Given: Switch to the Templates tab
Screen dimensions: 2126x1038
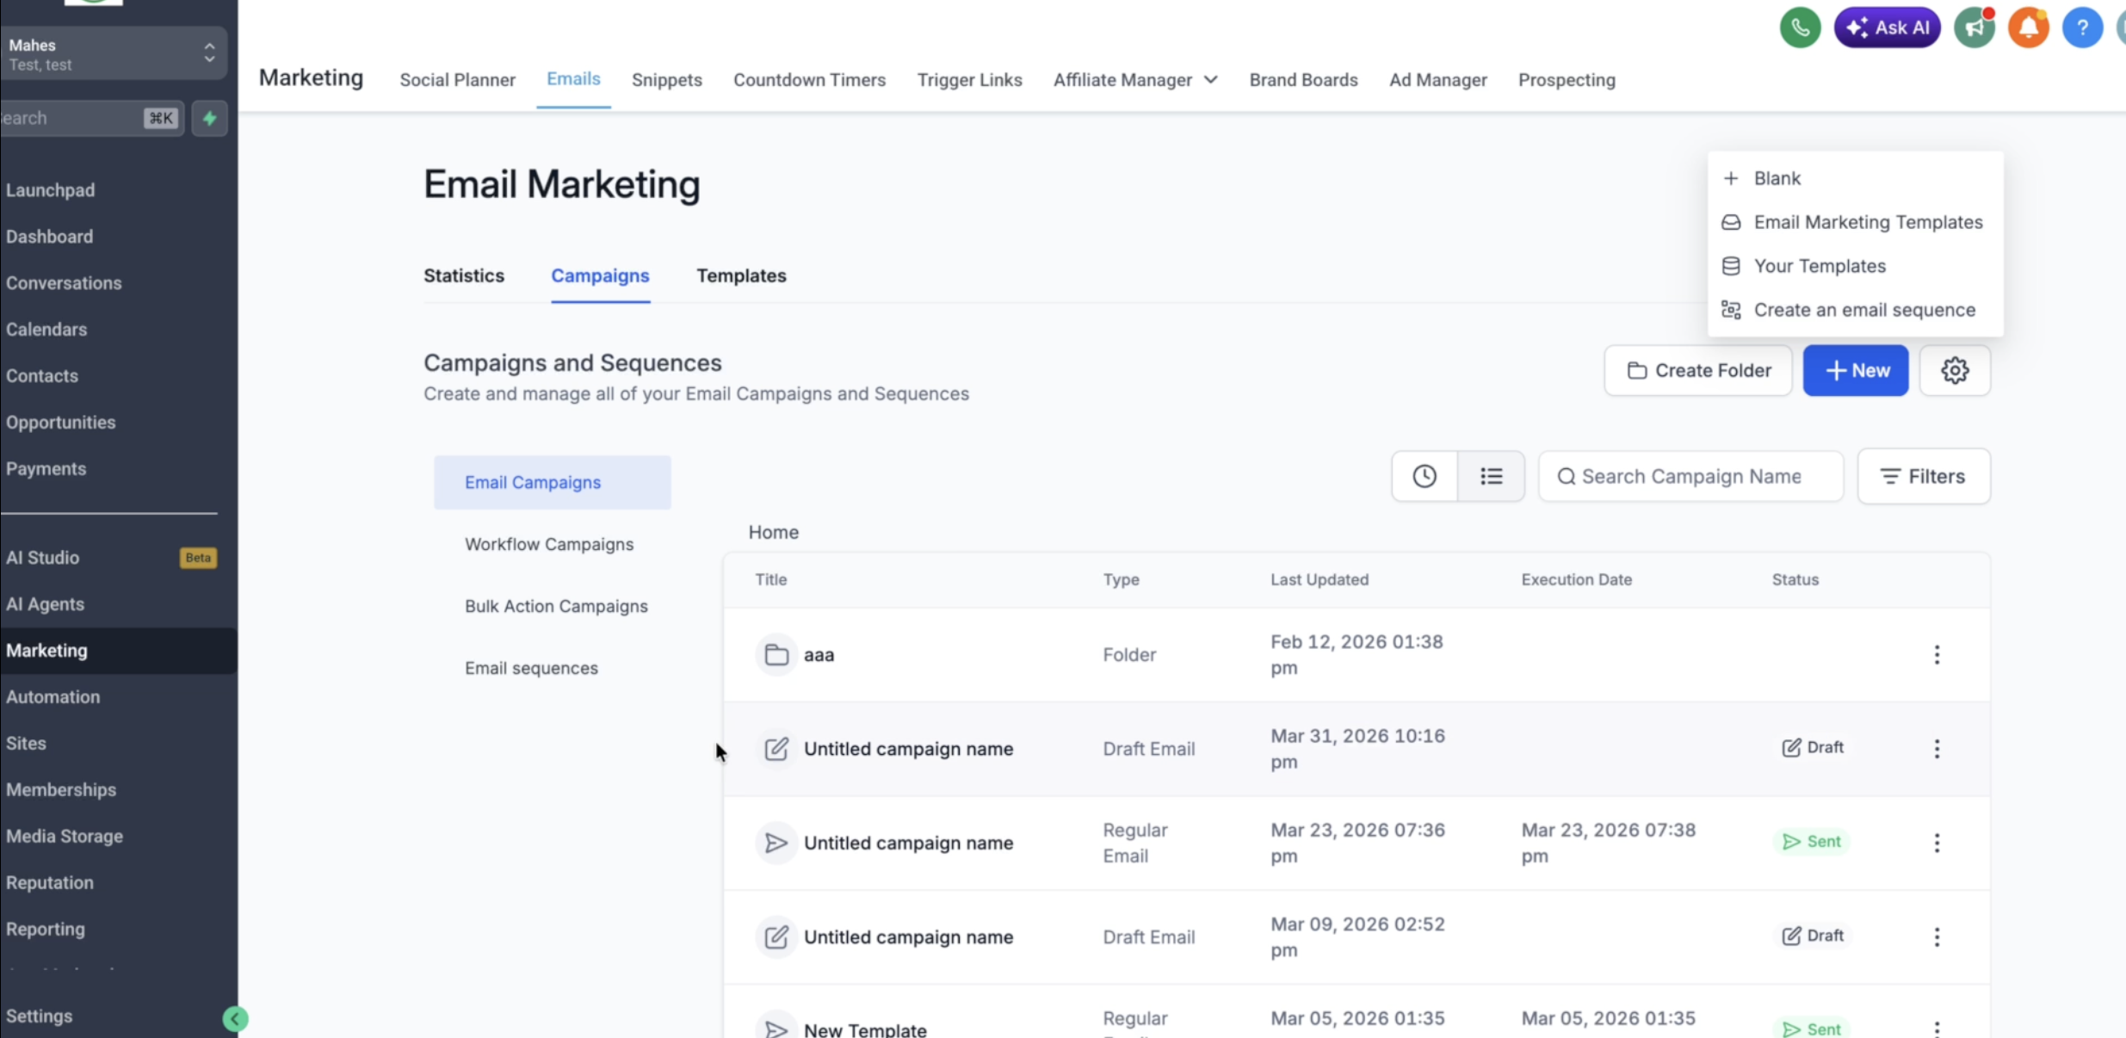Looking at the screenshot, I should (x=741, y=275).
